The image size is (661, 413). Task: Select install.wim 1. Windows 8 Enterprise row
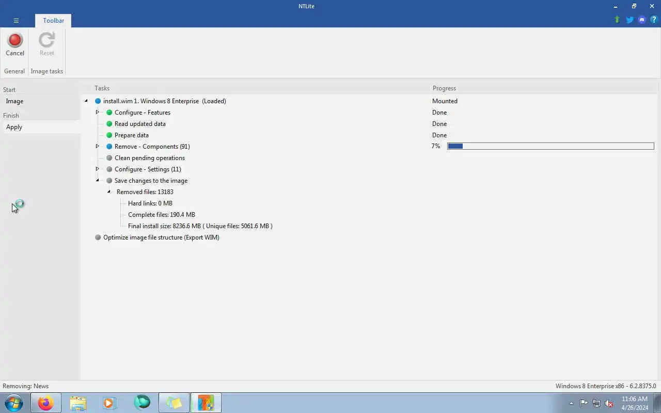(x=165, y=101)
